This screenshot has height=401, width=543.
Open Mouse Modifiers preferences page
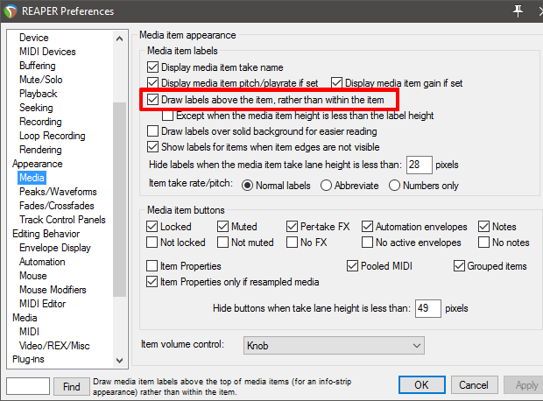(53, 290)
